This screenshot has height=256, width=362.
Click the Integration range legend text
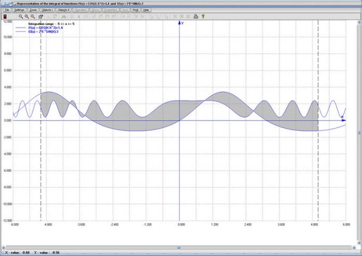coord(51,24)
